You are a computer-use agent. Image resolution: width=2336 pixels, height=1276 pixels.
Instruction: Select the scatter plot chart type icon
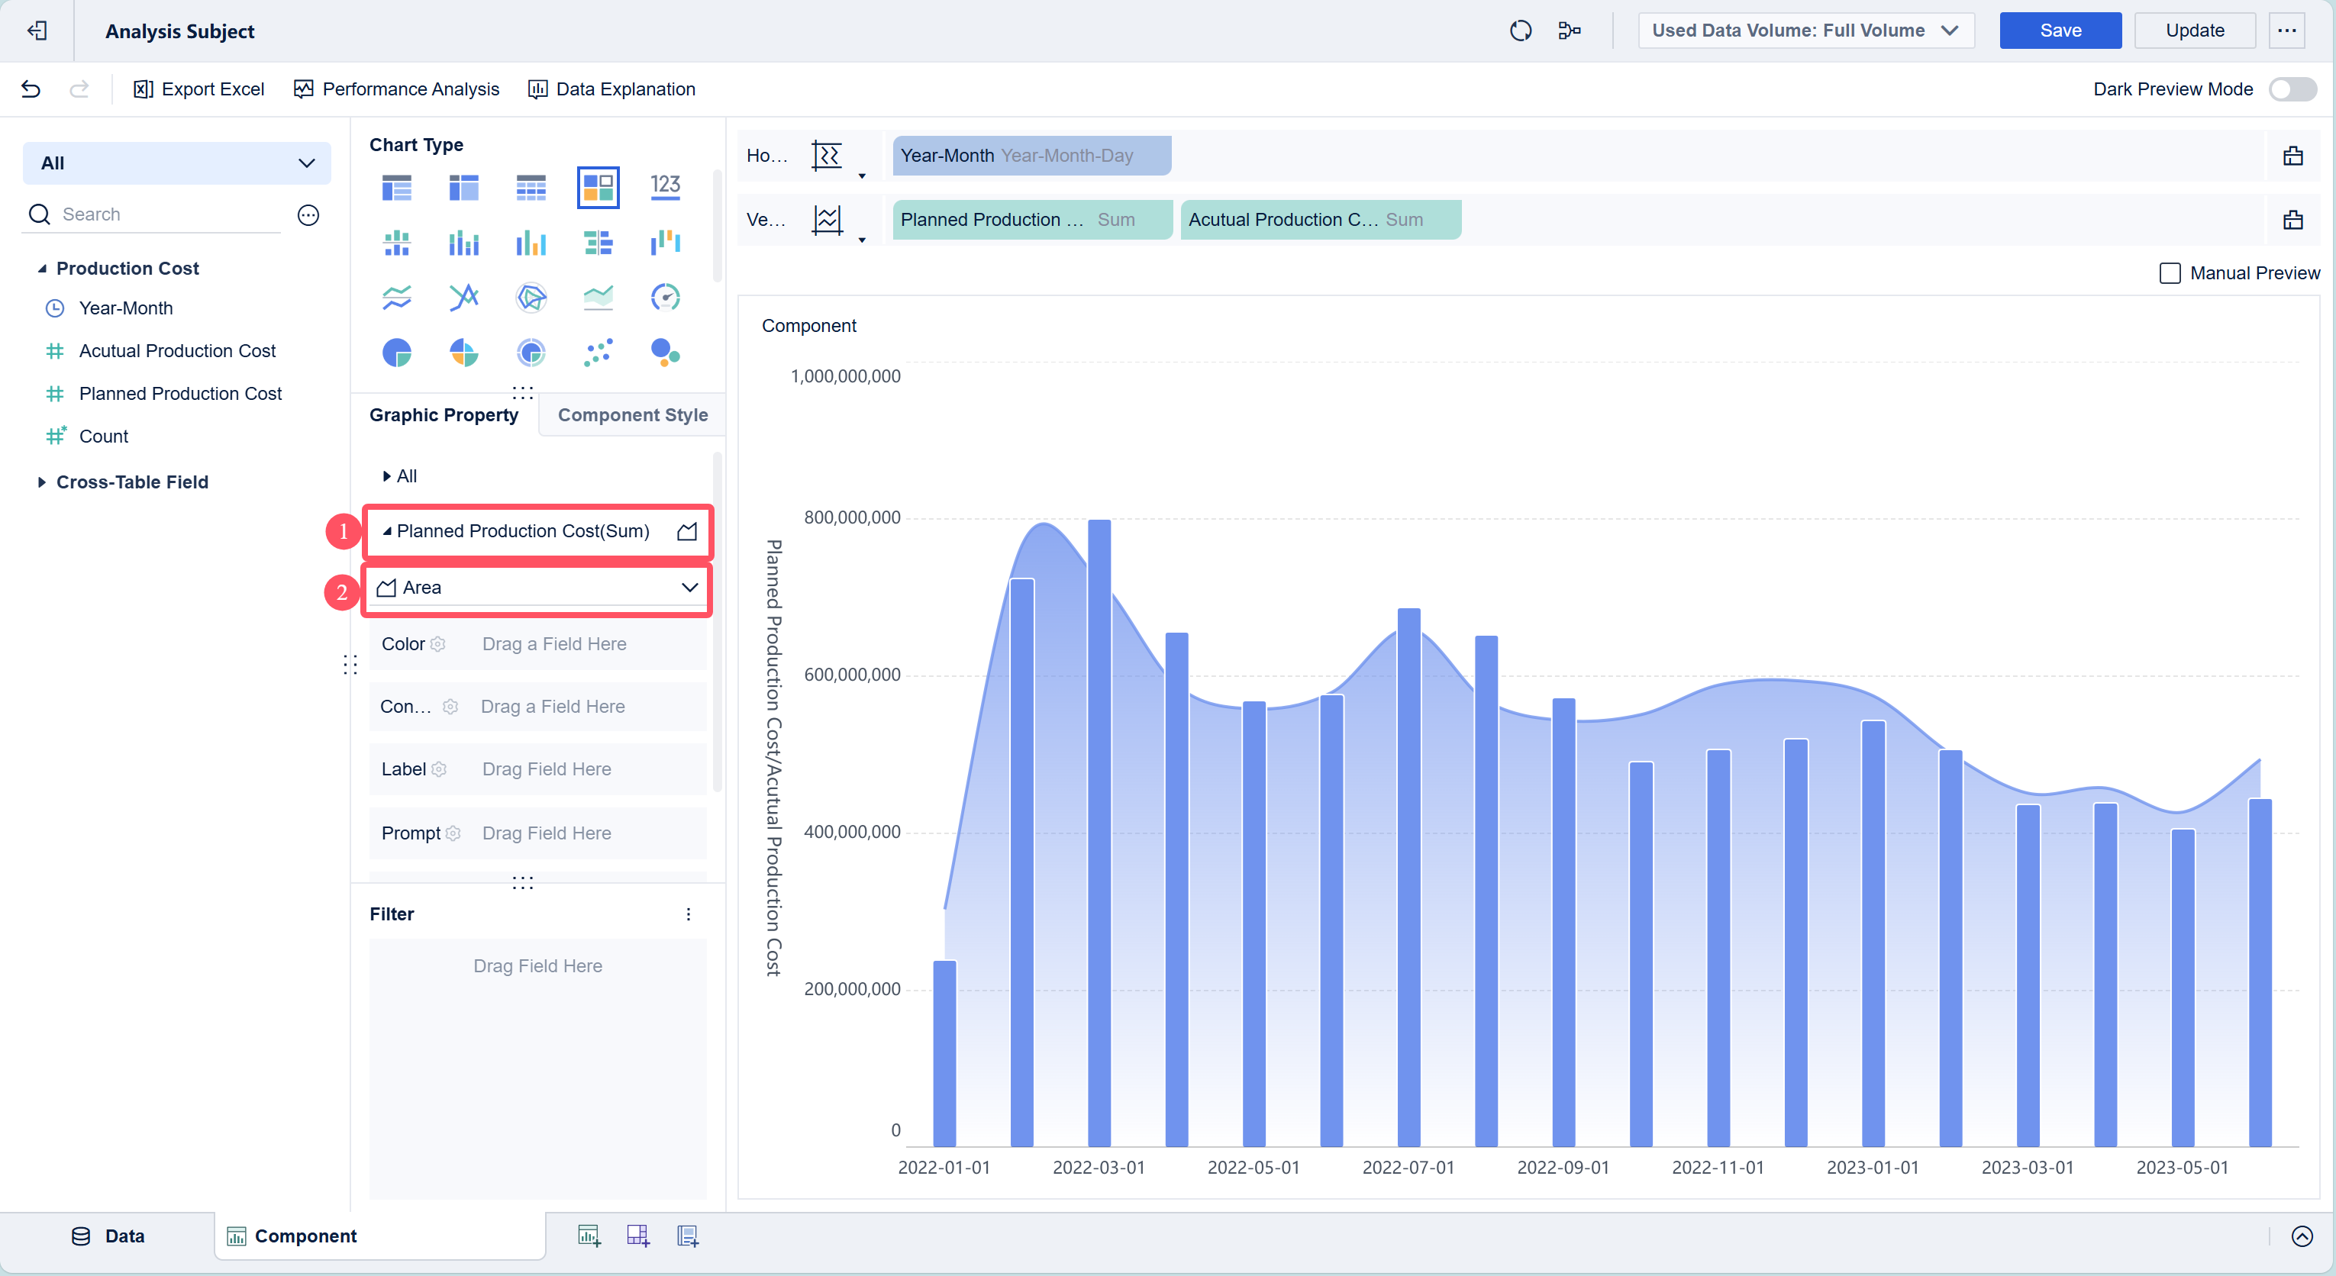click(x=599, y=353)
